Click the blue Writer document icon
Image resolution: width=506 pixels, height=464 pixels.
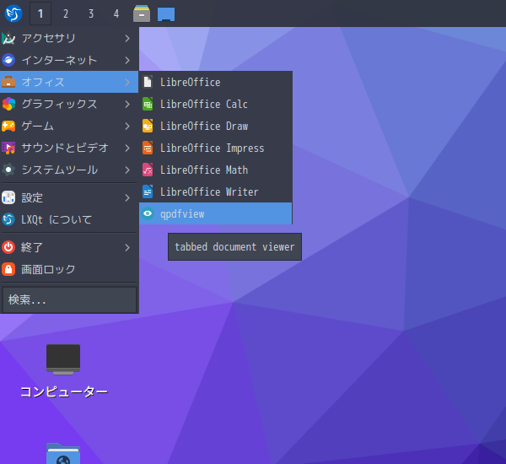(148, 192)
